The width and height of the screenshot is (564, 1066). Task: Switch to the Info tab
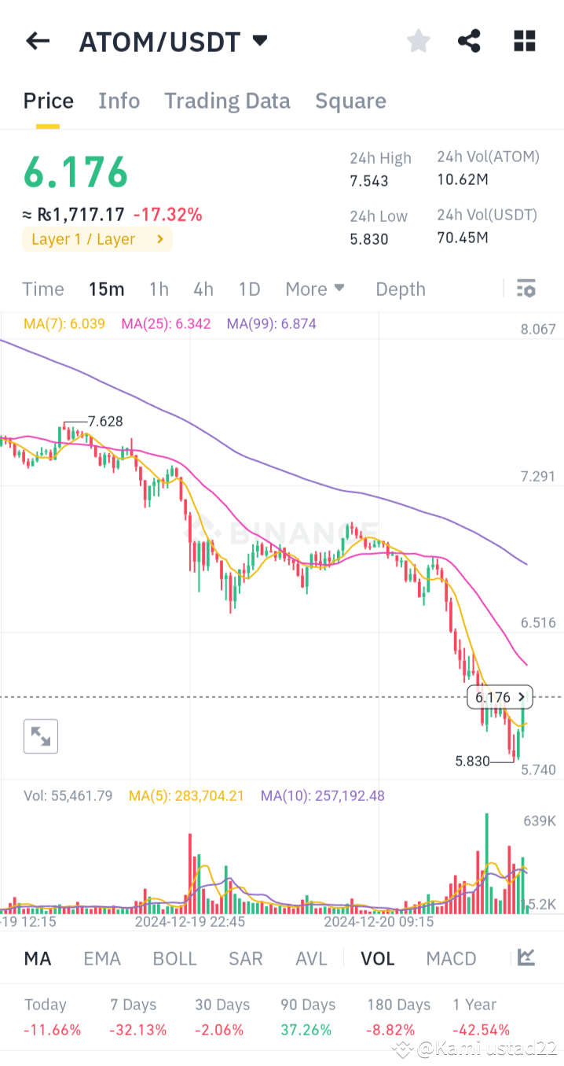pyautogui.click(x=119, y=101)
